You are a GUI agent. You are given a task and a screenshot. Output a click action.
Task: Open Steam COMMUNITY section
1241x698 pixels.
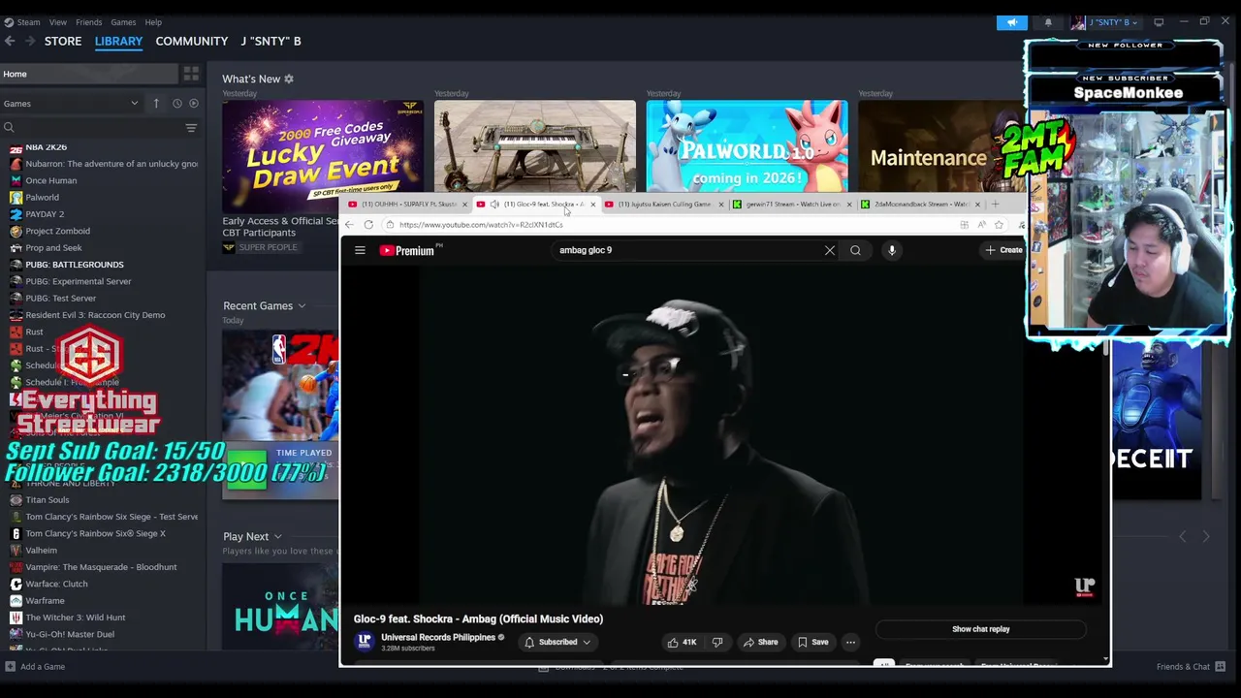click(192, 41)
